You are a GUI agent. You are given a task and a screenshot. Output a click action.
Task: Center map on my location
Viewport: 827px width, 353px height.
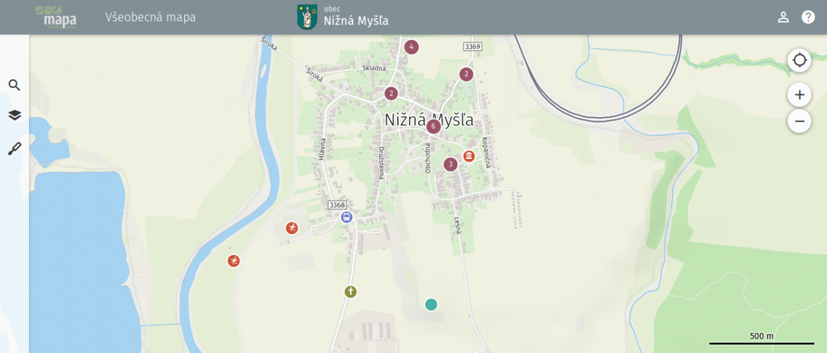coord(799,60)
